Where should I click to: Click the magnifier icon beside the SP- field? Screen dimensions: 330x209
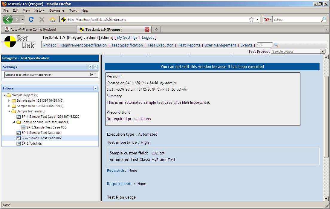pos(276,45)
